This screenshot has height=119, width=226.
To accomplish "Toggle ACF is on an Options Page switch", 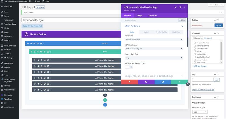I will coord(129,67).
